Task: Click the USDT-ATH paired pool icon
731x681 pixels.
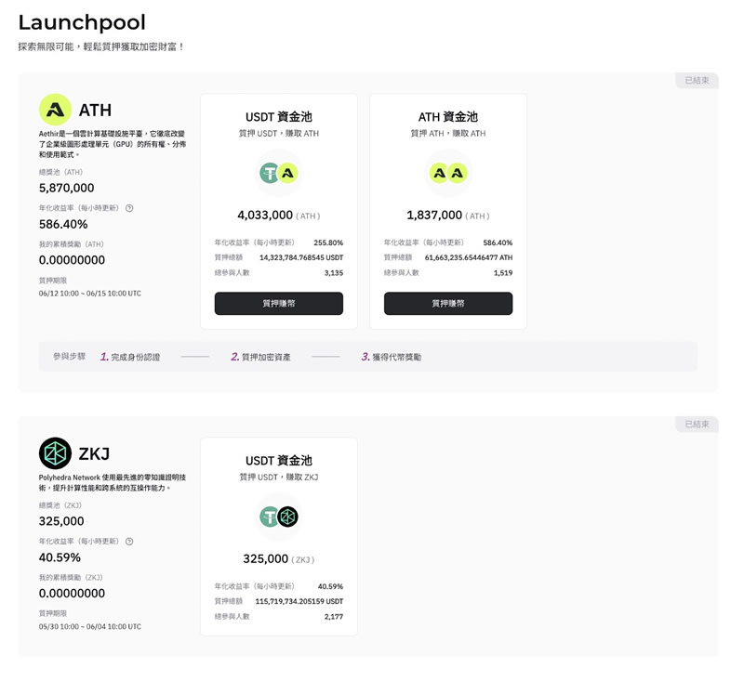Action: [279, 174]
